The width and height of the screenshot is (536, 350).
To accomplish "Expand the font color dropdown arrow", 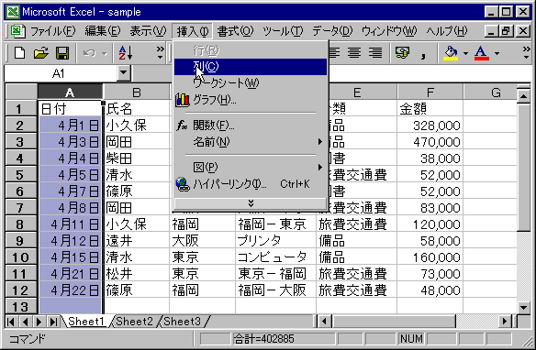I will pos(497,53).
